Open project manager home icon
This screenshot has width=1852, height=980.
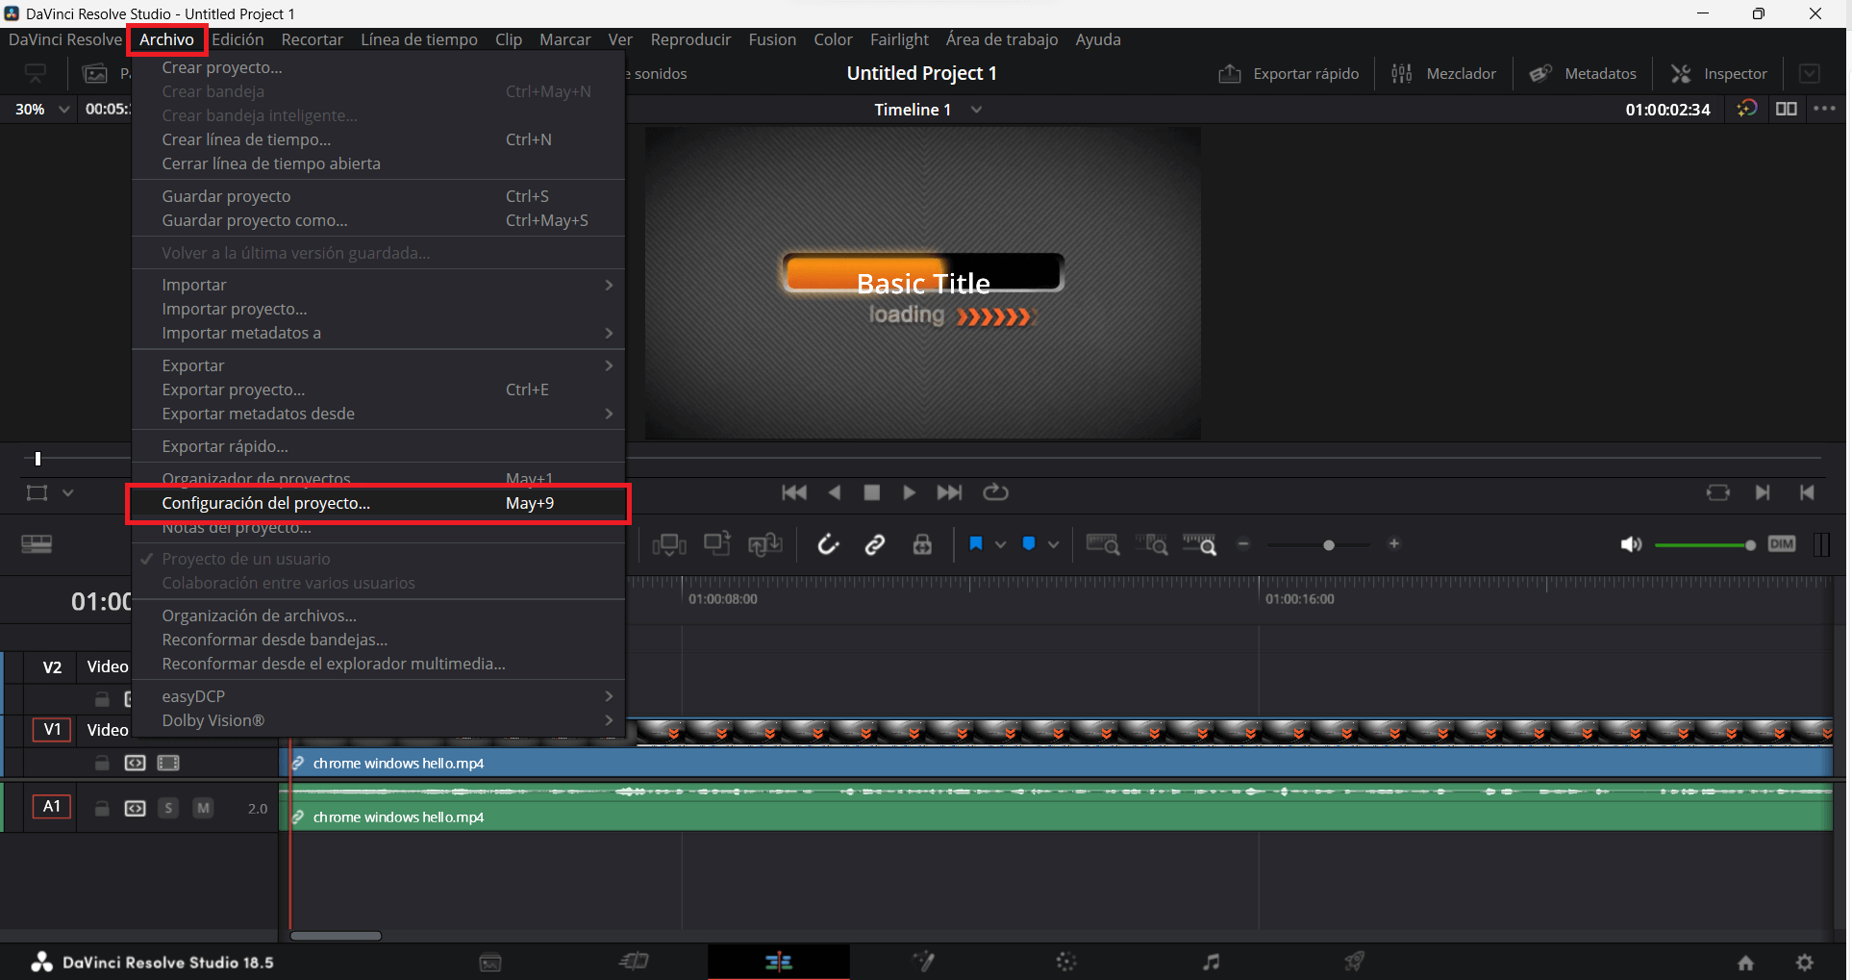pyautogui.click(x=1745, y=963)
